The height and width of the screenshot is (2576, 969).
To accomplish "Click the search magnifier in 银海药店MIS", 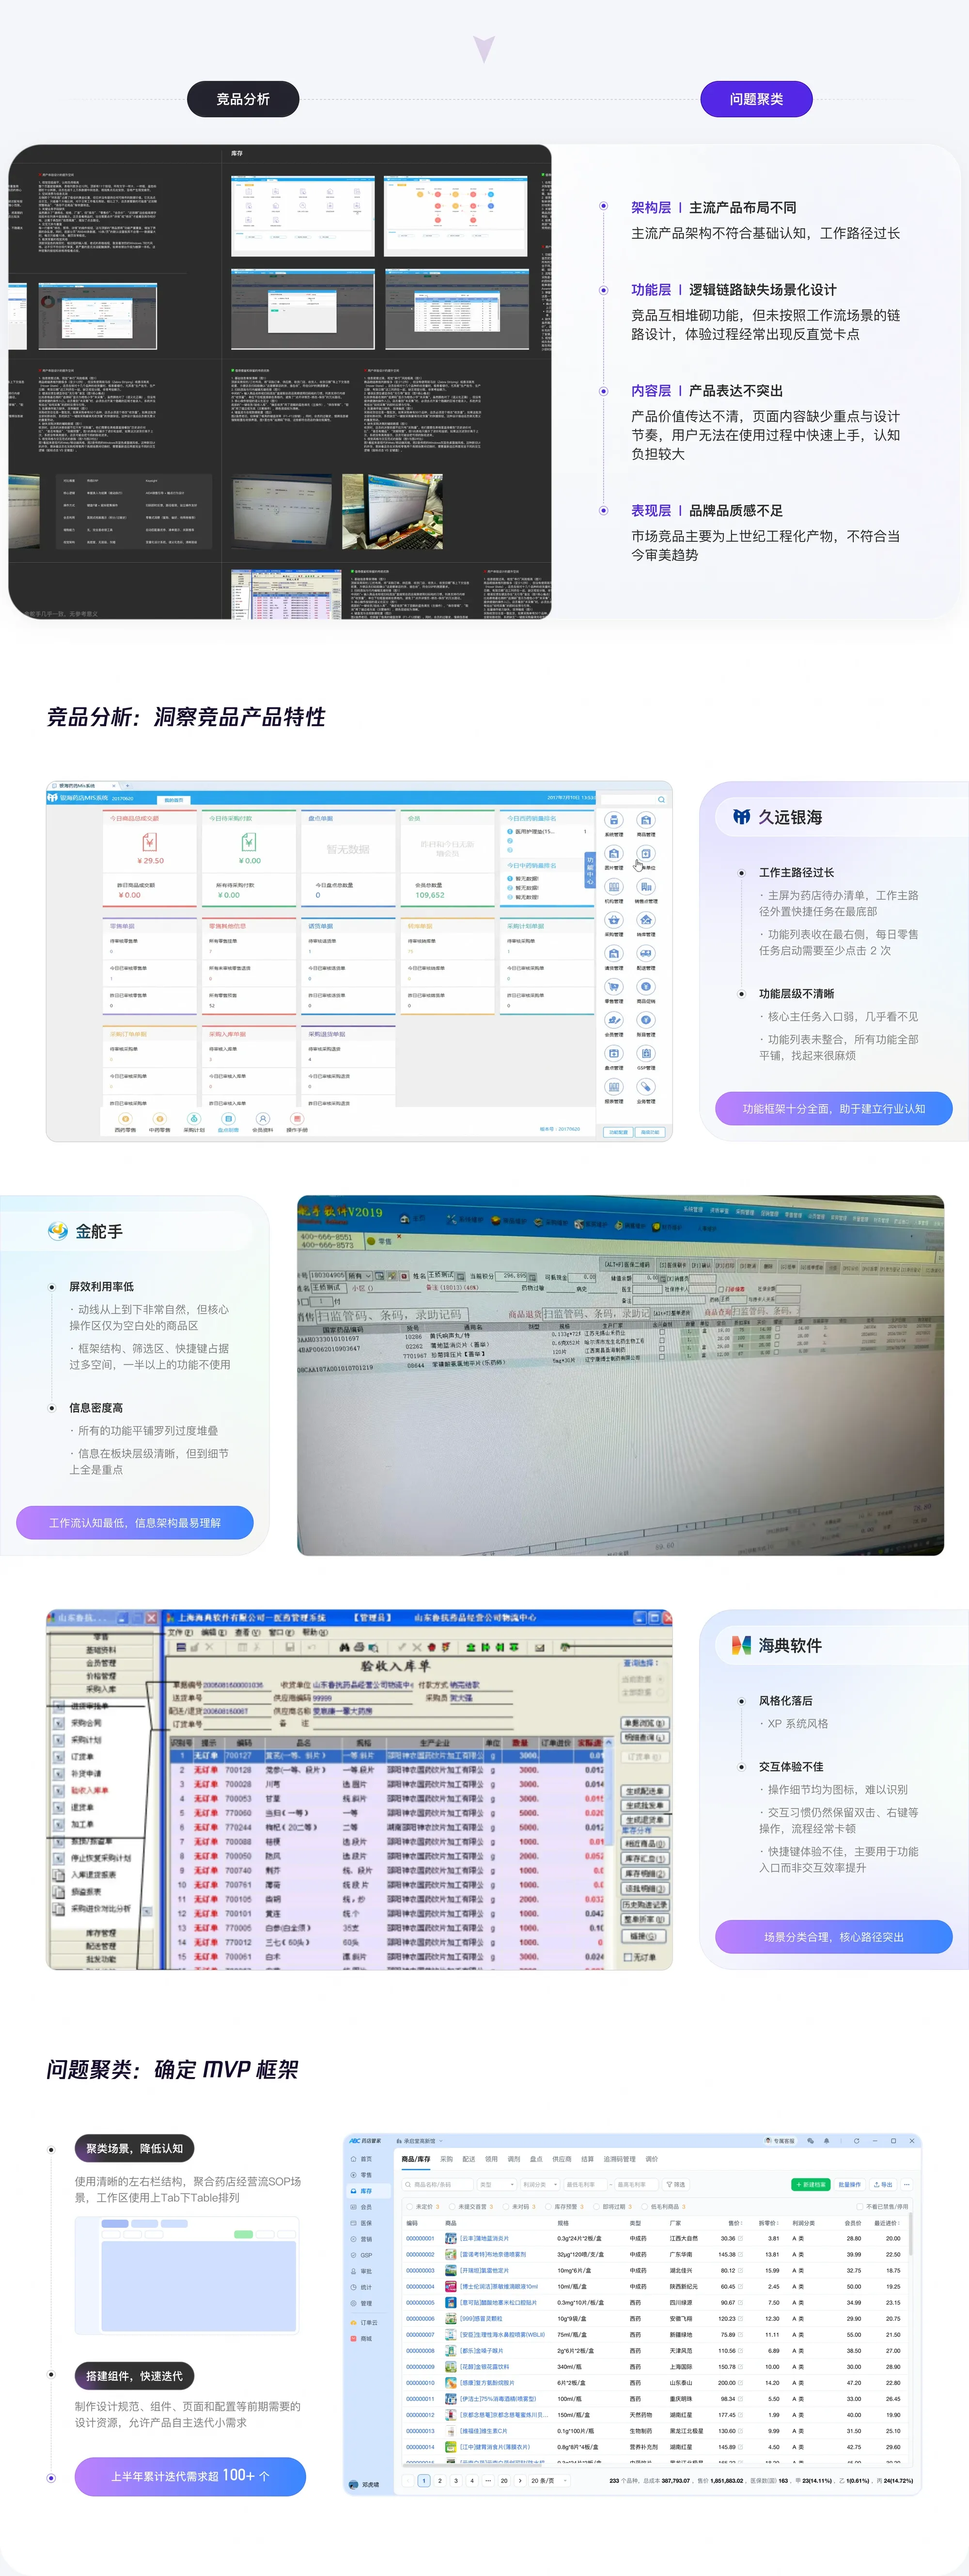I will point(661,800).
